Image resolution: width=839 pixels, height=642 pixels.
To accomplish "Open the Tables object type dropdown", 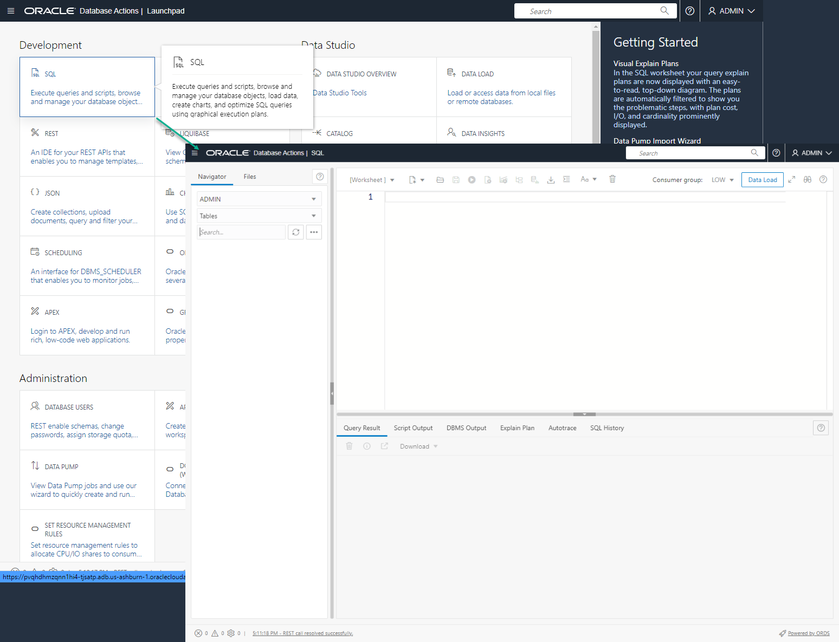I will pos(259,216).
